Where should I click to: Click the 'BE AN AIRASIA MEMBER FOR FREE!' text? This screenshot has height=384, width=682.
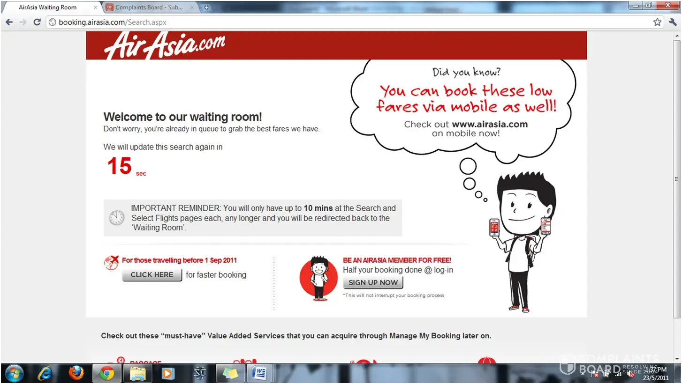coord(397,260)
